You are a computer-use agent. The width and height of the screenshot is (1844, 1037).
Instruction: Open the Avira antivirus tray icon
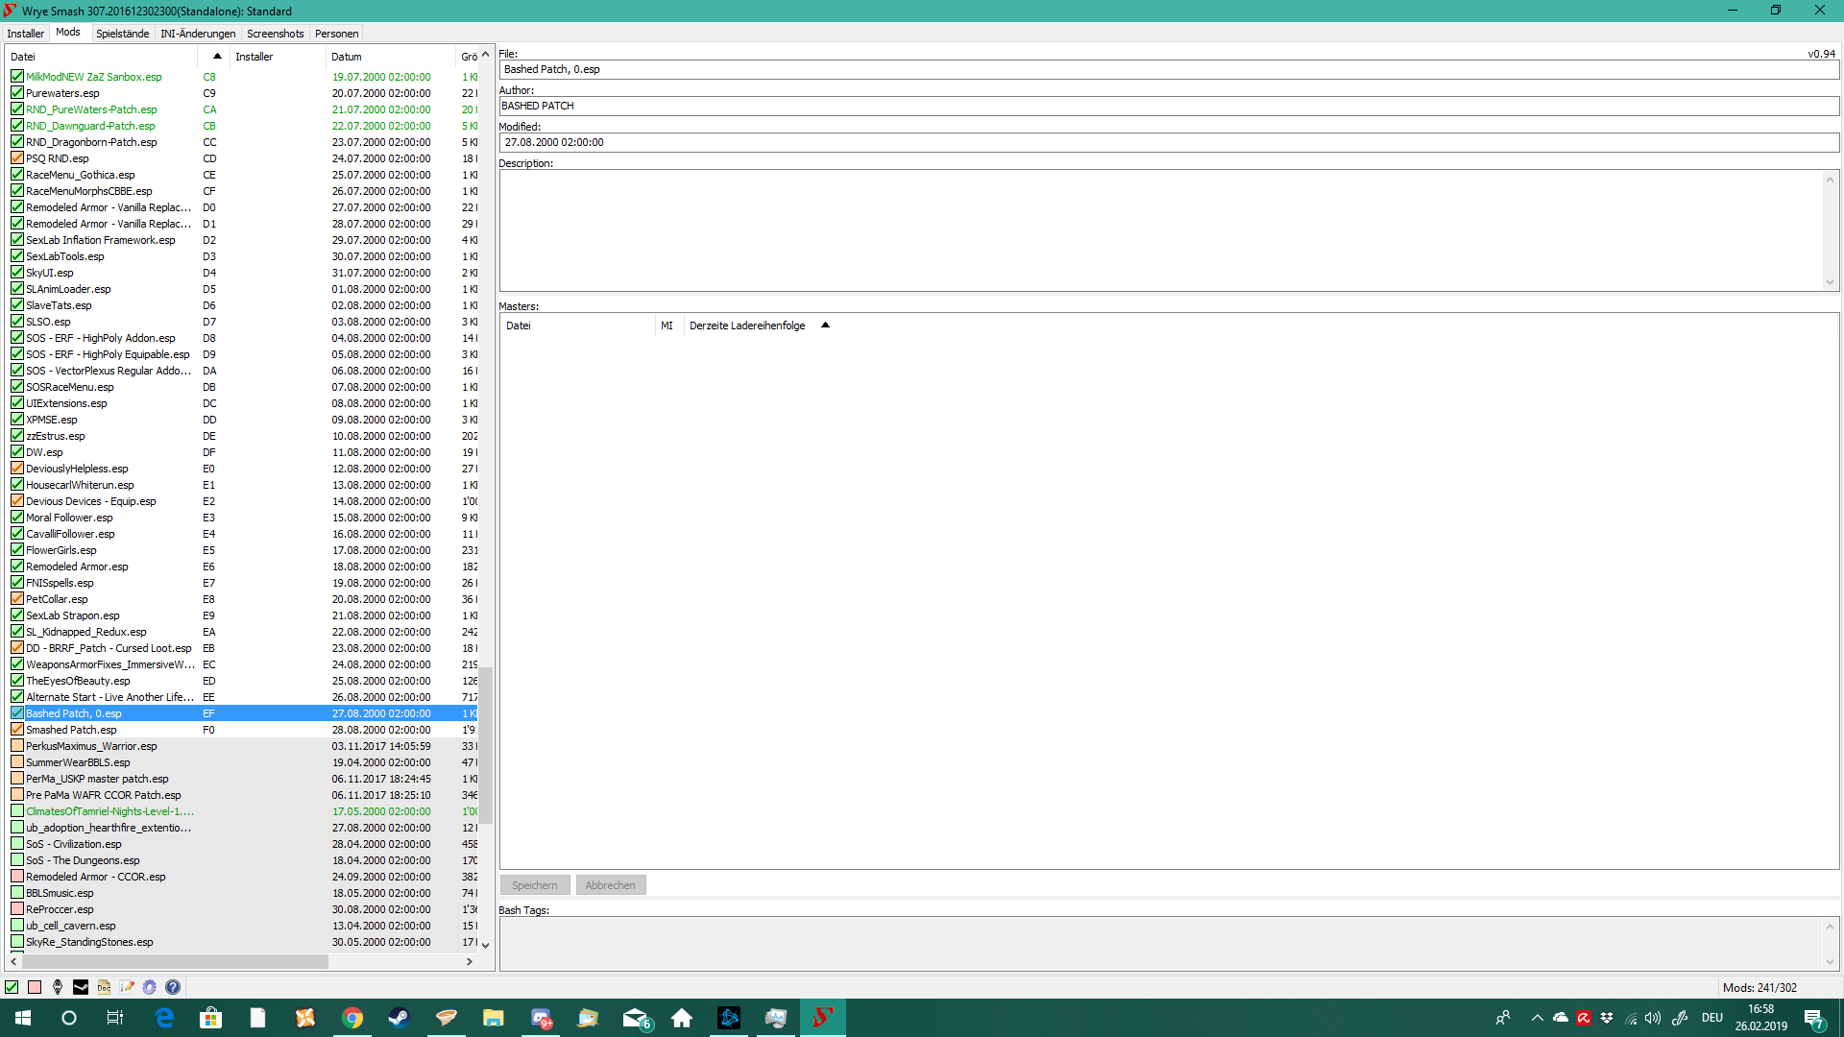pyautogui.click(x=1584, y=1018)
